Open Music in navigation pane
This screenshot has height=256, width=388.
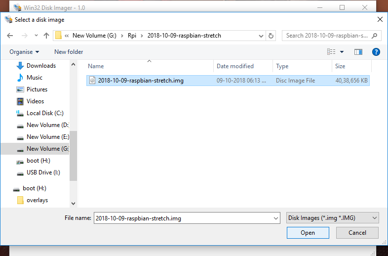click(x=35, y=78)
